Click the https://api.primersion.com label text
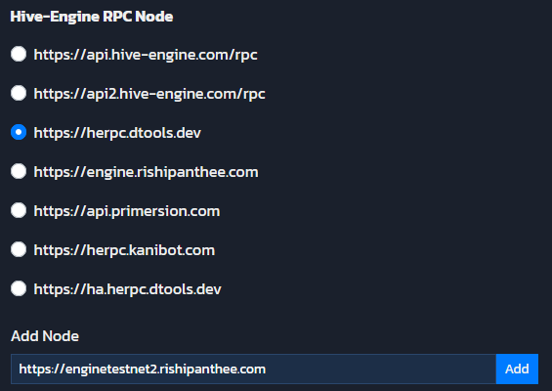 click(x=127, y=211)
